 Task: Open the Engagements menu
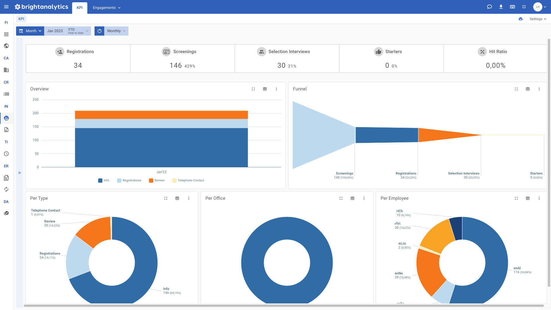tap(107, 8)
